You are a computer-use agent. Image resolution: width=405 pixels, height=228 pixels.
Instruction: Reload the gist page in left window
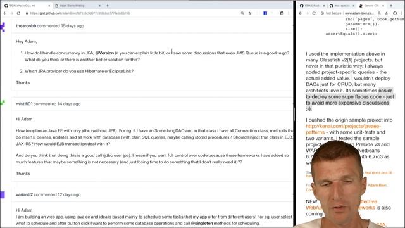point(18,13)
